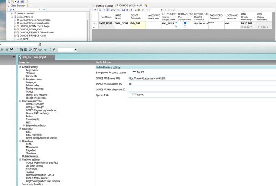Click the cut scissors icon in grid toolbar
Screen dimensions: 276x186
click(x=131, y=10)
